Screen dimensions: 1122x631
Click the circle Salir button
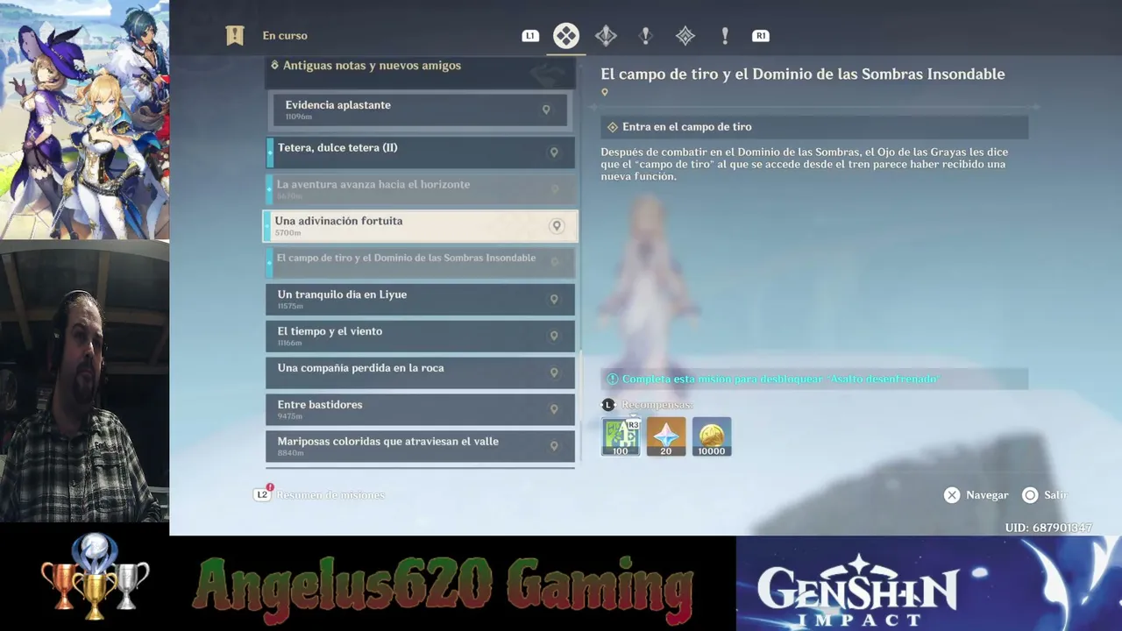point(1045,495)
